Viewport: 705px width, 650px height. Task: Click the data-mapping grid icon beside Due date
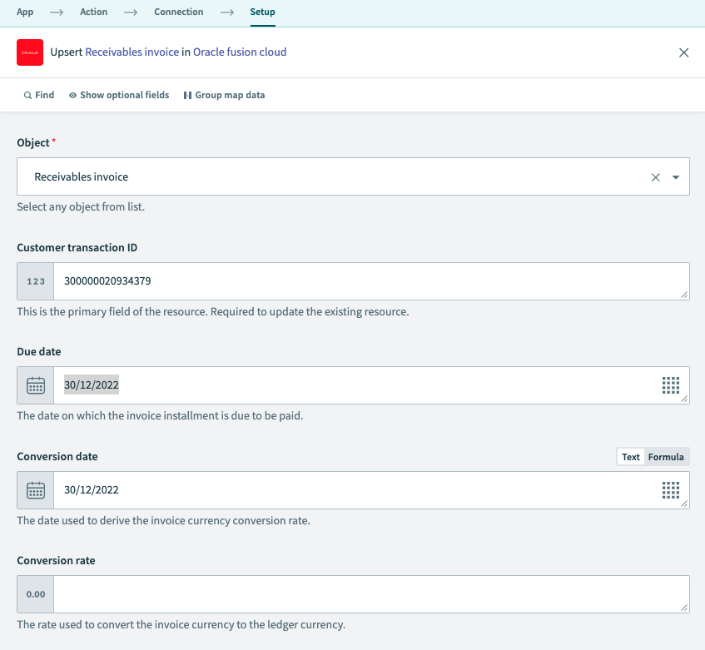(671, 385)
